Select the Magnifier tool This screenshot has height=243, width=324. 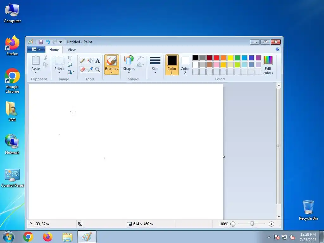click(97, 69)
